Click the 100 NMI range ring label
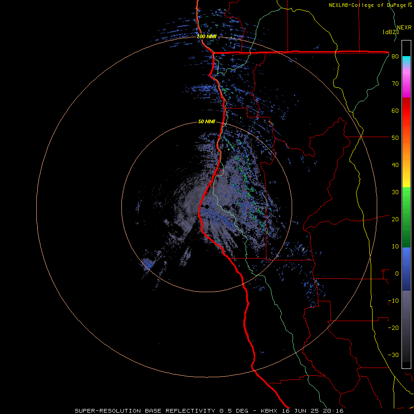414x414 pixels. (207, 36)
